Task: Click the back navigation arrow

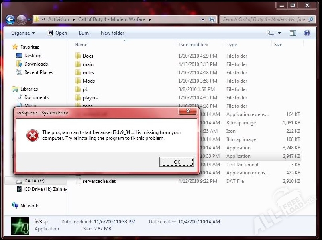Action: 10,19
